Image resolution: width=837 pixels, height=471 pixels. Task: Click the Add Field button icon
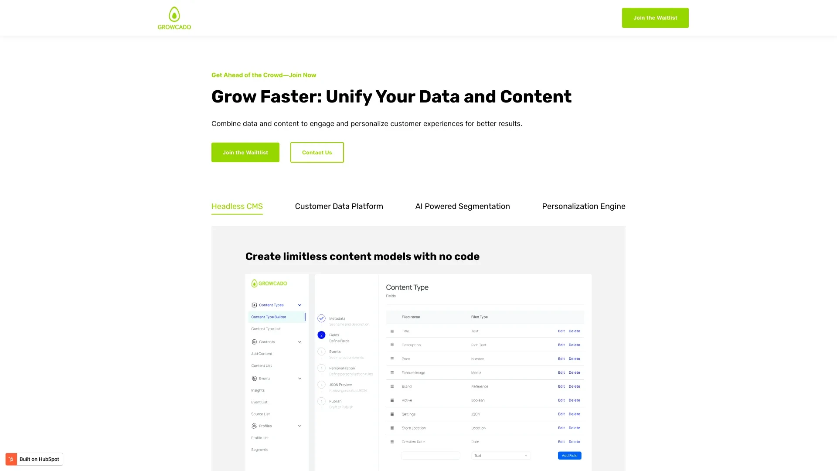[x=569, y=455]
